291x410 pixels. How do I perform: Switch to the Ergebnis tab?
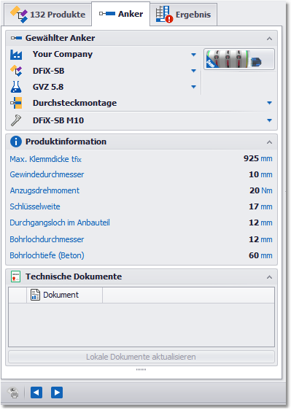click(x=183, y=15)
